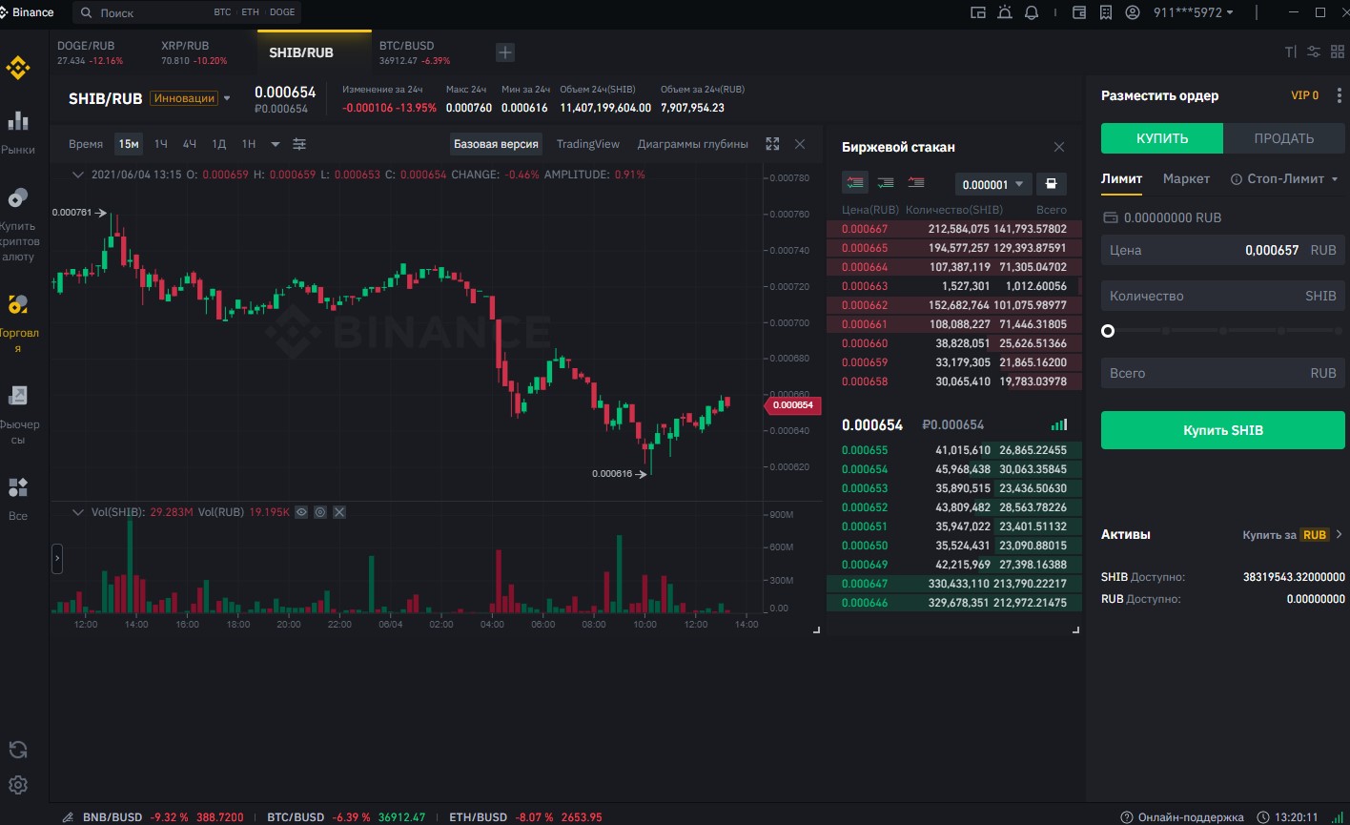
Task: Switch to XRP/RUB tab
Action: pyautogui.click(x=194, y=52)
